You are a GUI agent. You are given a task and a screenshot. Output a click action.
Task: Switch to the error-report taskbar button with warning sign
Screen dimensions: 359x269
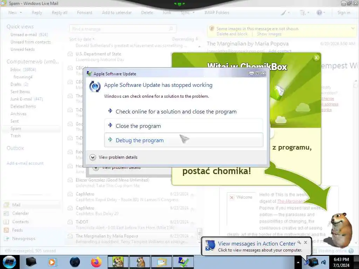183,262
